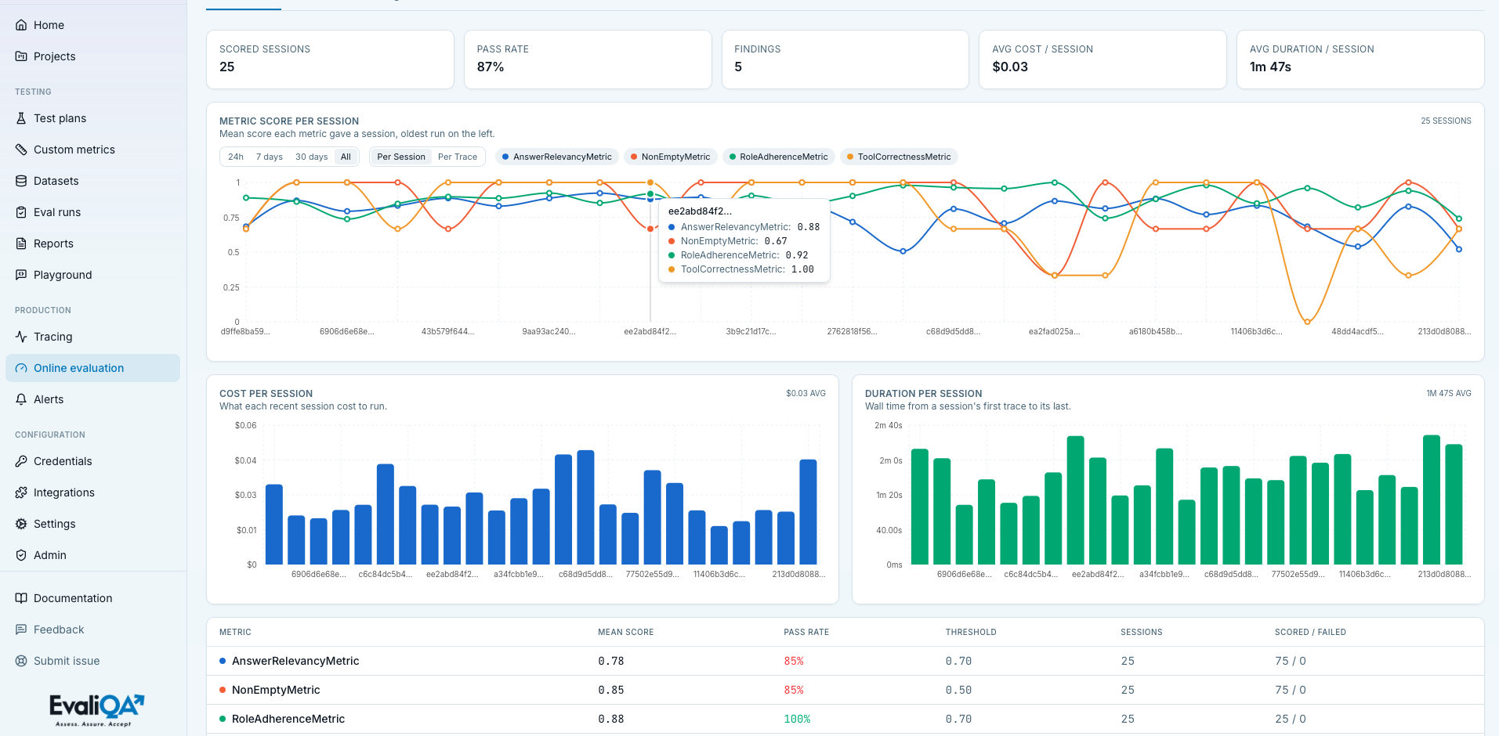The image size is (1499, 736).
Task: Select the All time range
Action: click(346, 157)
